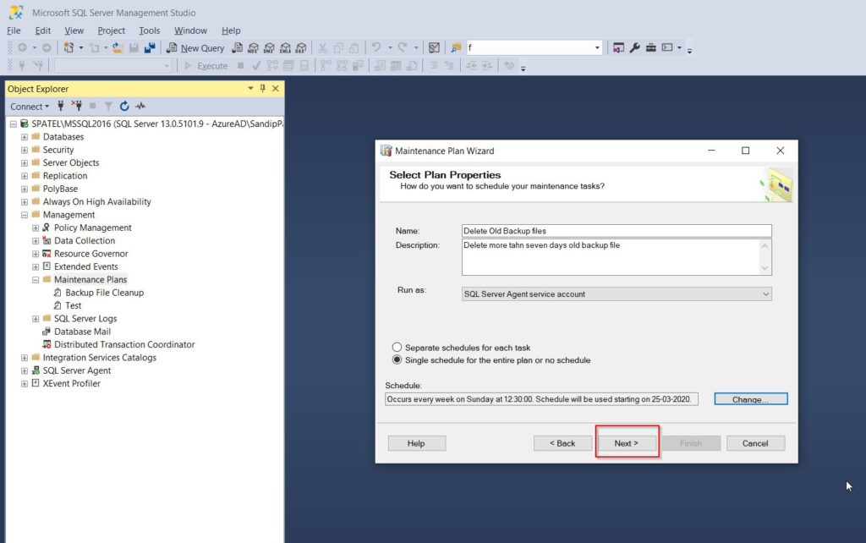
Task: Open a new XMLA query
Action: (x=285, y=48)
